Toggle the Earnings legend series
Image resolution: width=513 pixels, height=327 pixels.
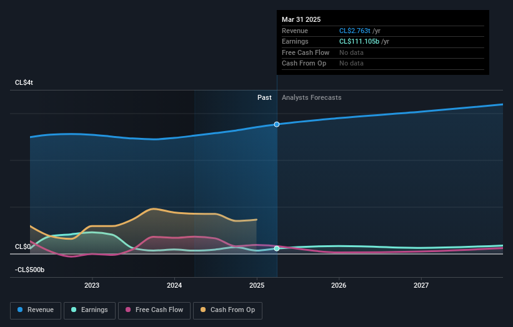coord(89,310)
